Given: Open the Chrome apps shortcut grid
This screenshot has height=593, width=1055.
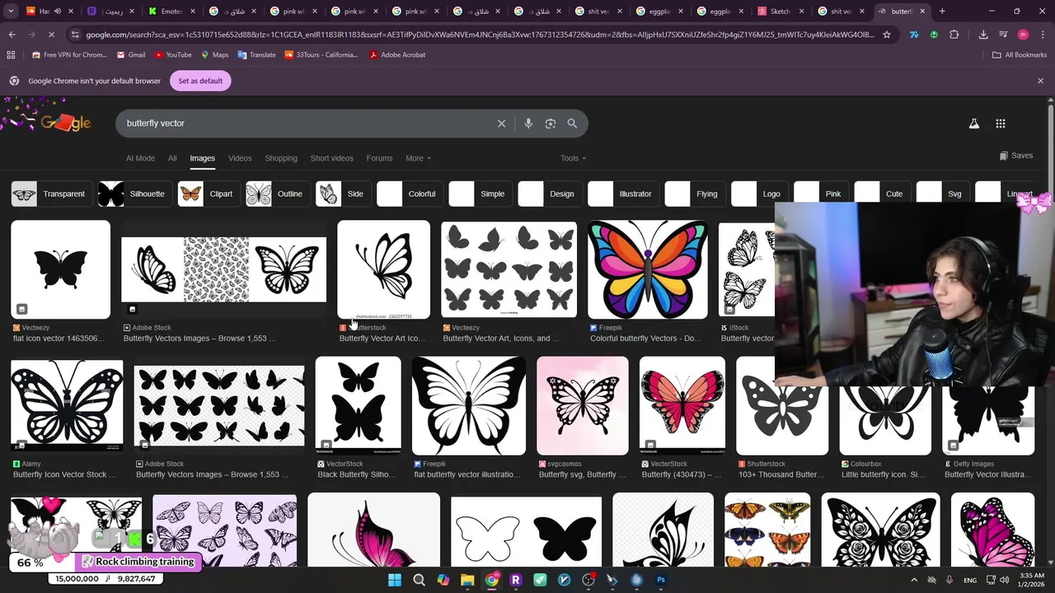Looking at the screenshot, I should tap(11, 55).
